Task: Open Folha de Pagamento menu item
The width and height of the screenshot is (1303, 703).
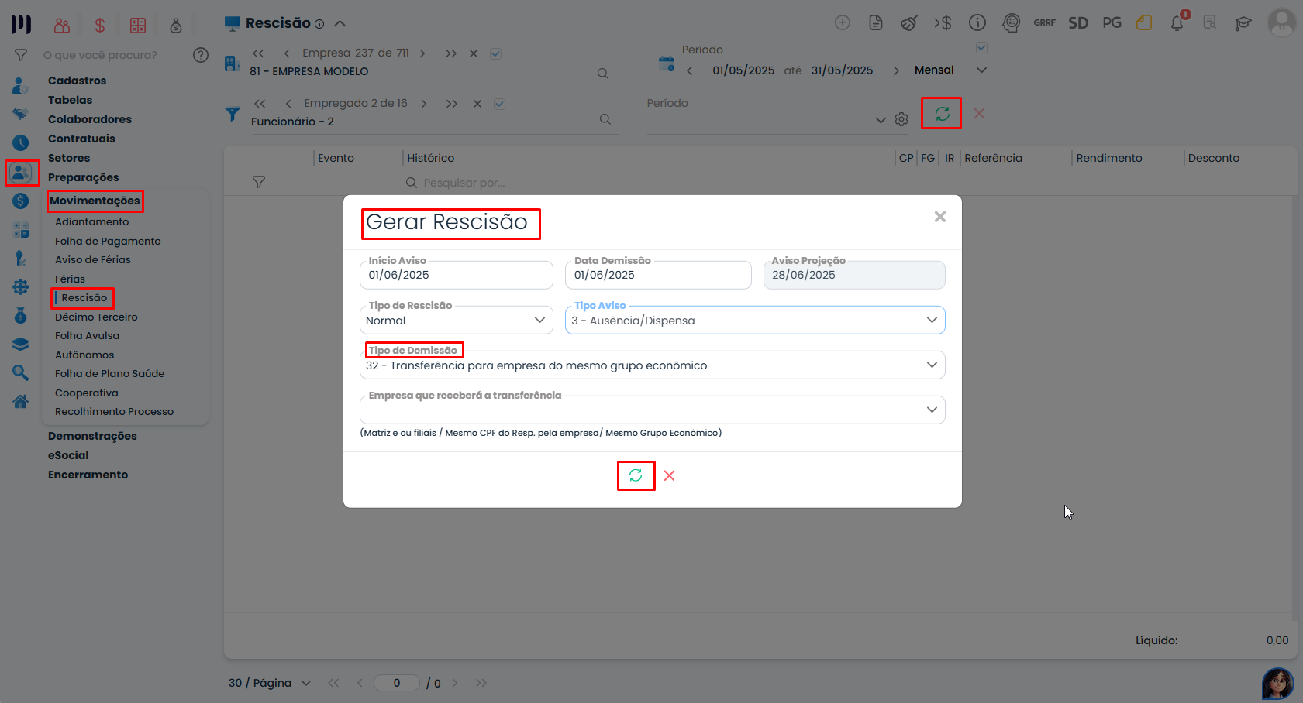Action: [x=108, y=241]
